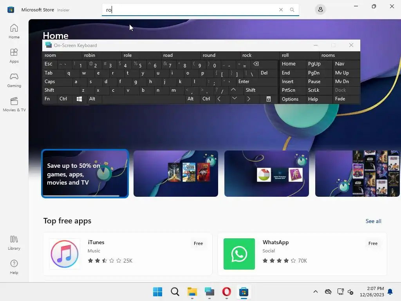This screenshot has width=401, height=301.
Task: Open 'Save up to 50%' promo thumbnail
Action: (85, 174)
